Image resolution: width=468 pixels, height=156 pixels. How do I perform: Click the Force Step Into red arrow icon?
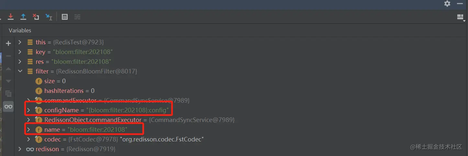[x=11, y=17]
